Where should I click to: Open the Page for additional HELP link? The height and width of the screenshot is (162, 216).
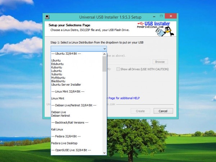pyautogui.click(x=124, y=98)
